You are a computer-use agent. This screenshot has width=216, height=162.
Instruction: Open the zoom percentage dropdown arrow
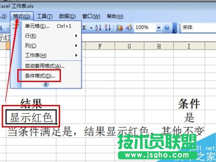point(159,28)
